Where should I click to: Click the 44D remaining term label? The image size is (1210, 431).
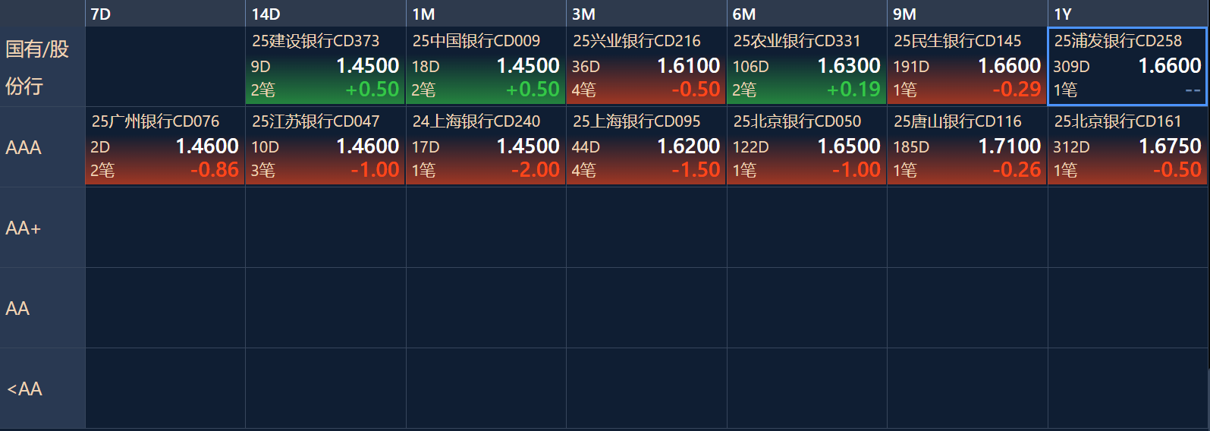[x=586, y=147]
